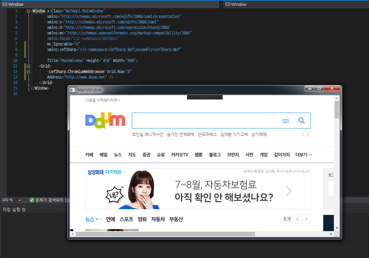Image resolution: width=369 pixels, height=258 pixels.
Task: Open the 카카오TV menu item
Action: tap(180, 155)
